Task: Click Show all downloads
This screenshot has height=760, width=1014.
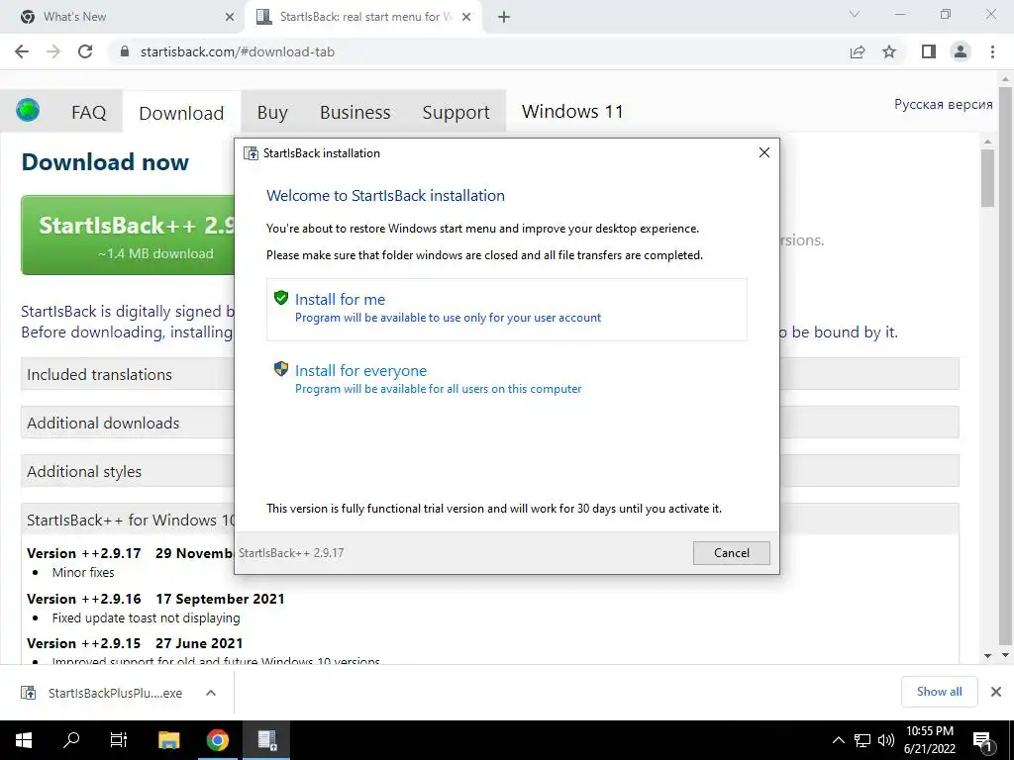Action: click(939, 692)
